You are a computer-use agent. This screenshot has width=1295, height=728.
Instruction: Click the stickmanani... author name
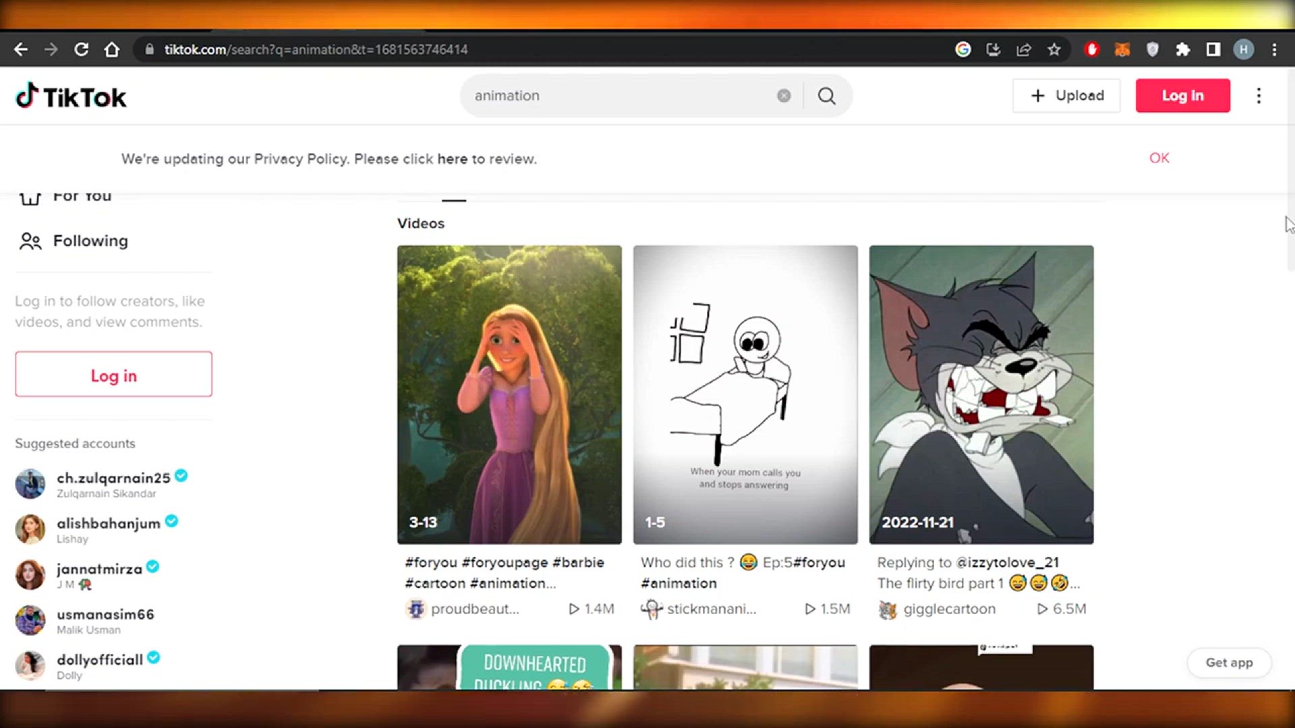[x=712, y=609]
